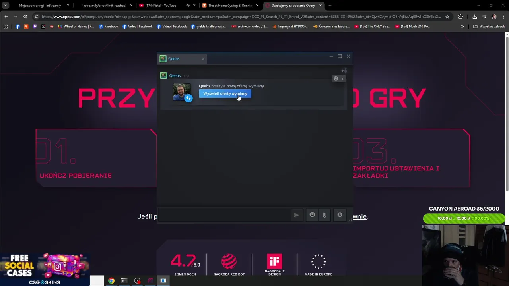Click 'IMPORTUJ USTAWIENIA I ZAKŁADKI' step text

point(396,172)
